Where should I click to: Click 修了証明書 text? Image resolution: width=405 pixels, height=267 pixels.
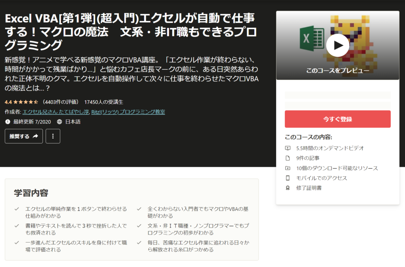pos(309,188)
